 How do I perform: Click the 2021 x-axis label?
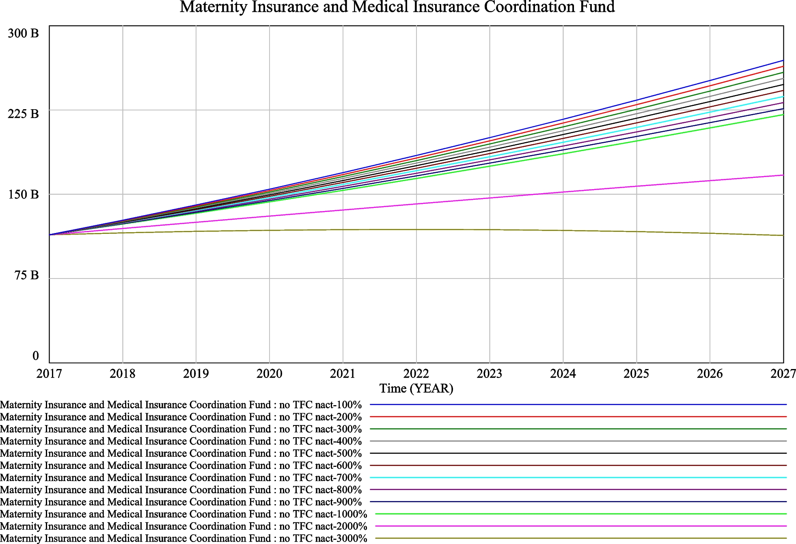point(343,373)
